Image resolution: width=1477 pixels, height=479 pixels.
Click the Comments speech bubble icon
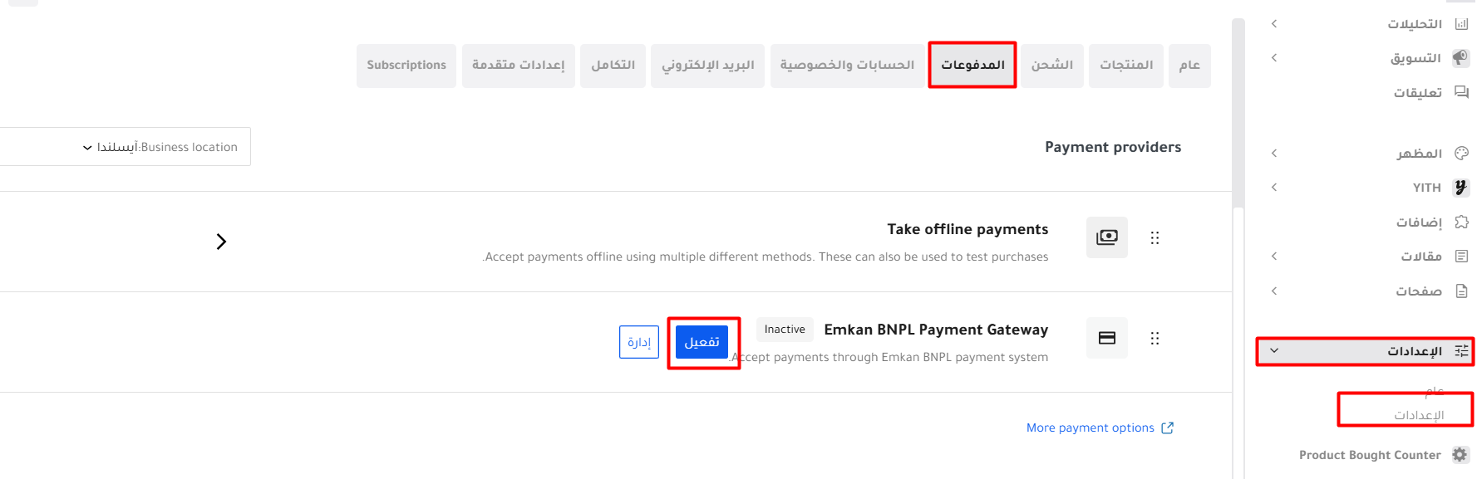point(1460,92)
